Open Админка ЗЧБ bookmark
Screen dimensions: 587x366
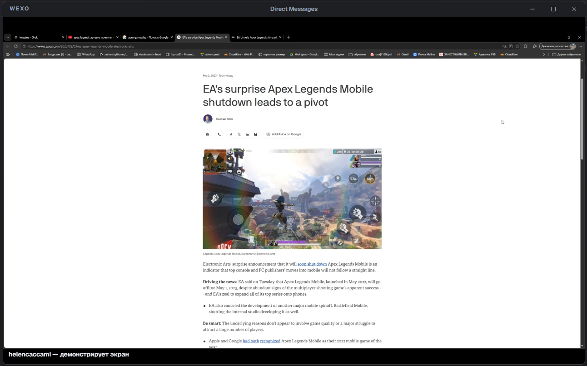pyautogui.click(x=484, y=54)
